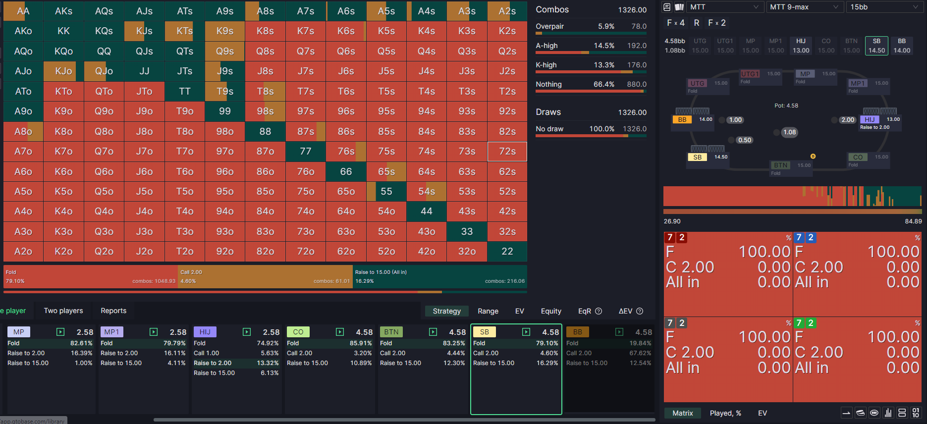Click the R action history button
This screenshot has width=927, height=424.
697,23
